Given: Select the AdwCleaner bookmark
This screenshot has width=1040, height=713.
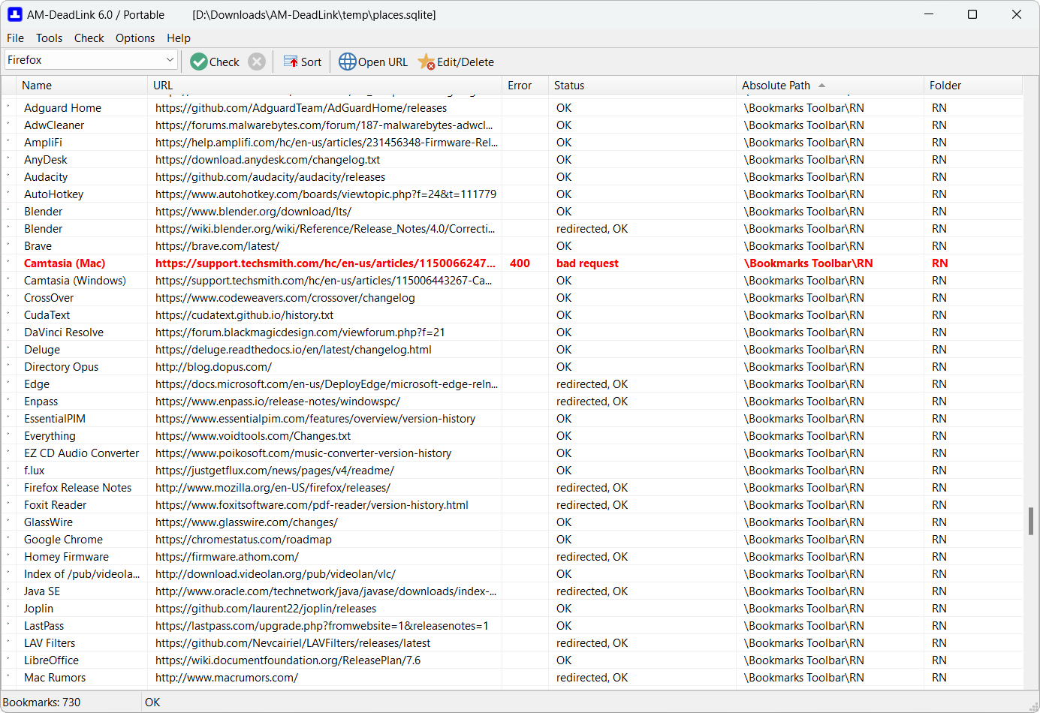Looking at the screenshot, I should (x=54, y=125).
